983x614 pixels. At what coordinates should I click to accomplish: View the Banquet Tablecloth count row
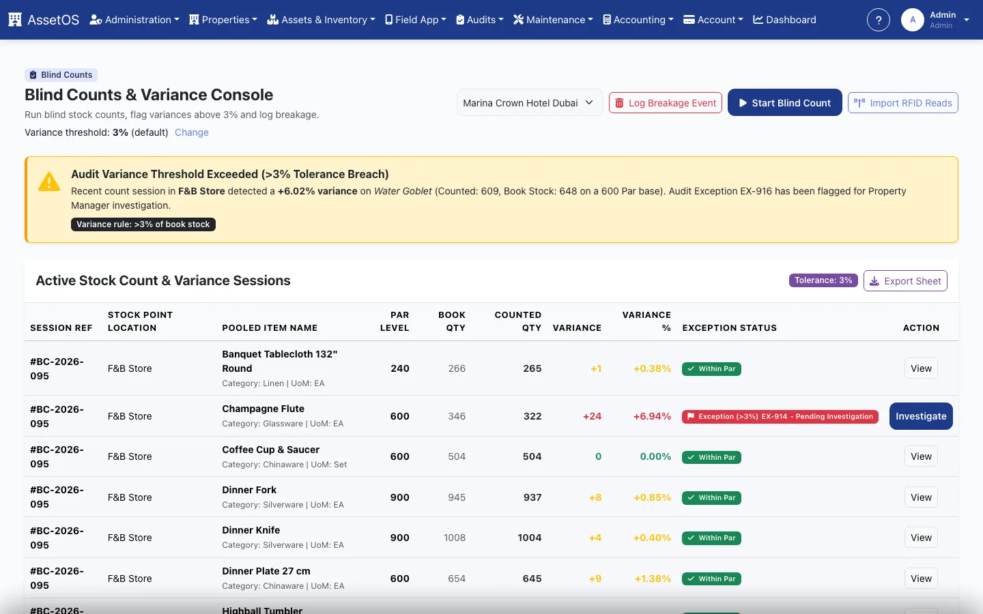[921, 368]
